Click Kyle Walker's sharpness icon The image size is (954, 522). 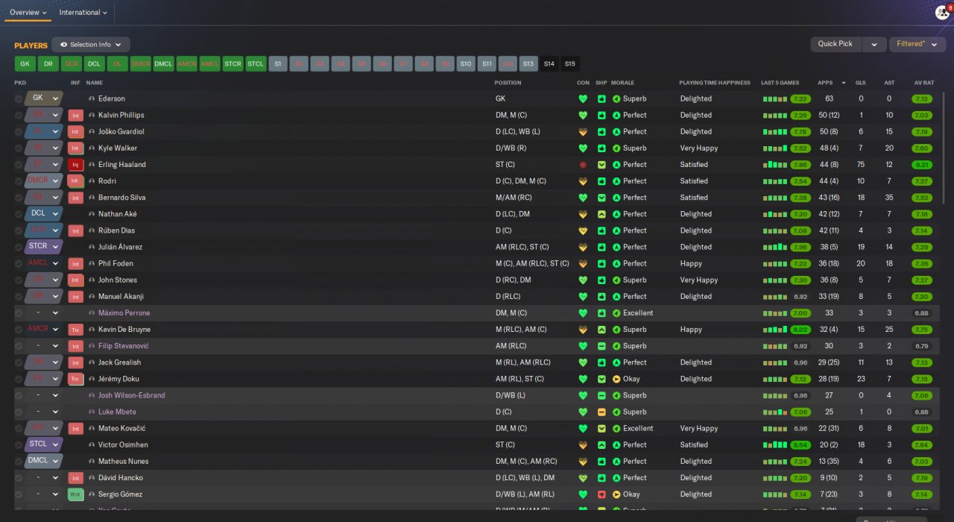tap(601, 148)
